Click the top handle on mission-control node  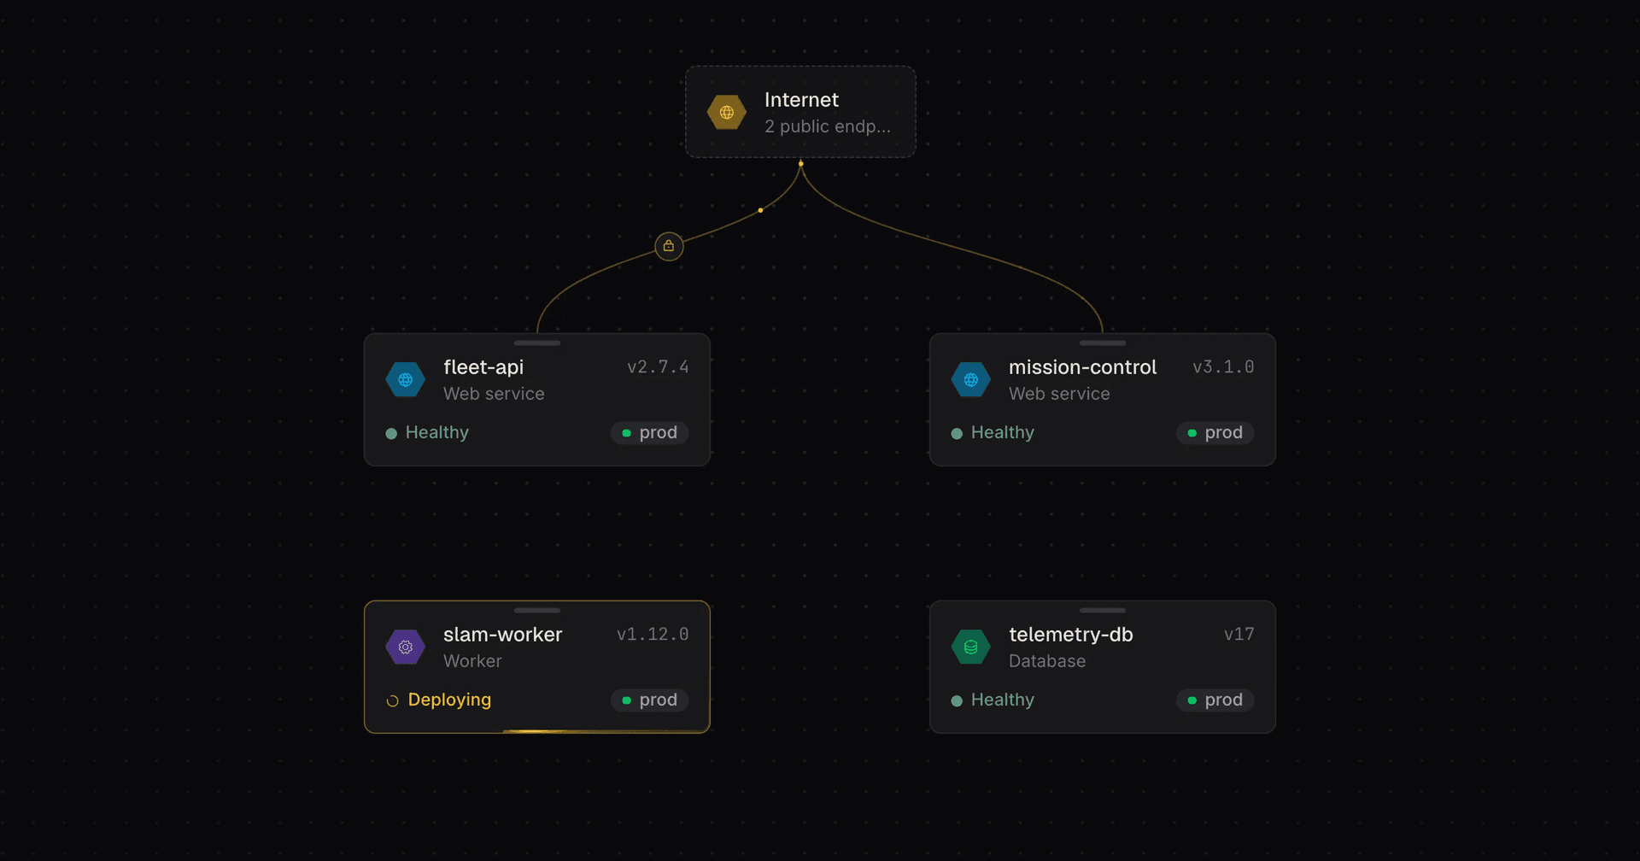[x=1103, y=343]
